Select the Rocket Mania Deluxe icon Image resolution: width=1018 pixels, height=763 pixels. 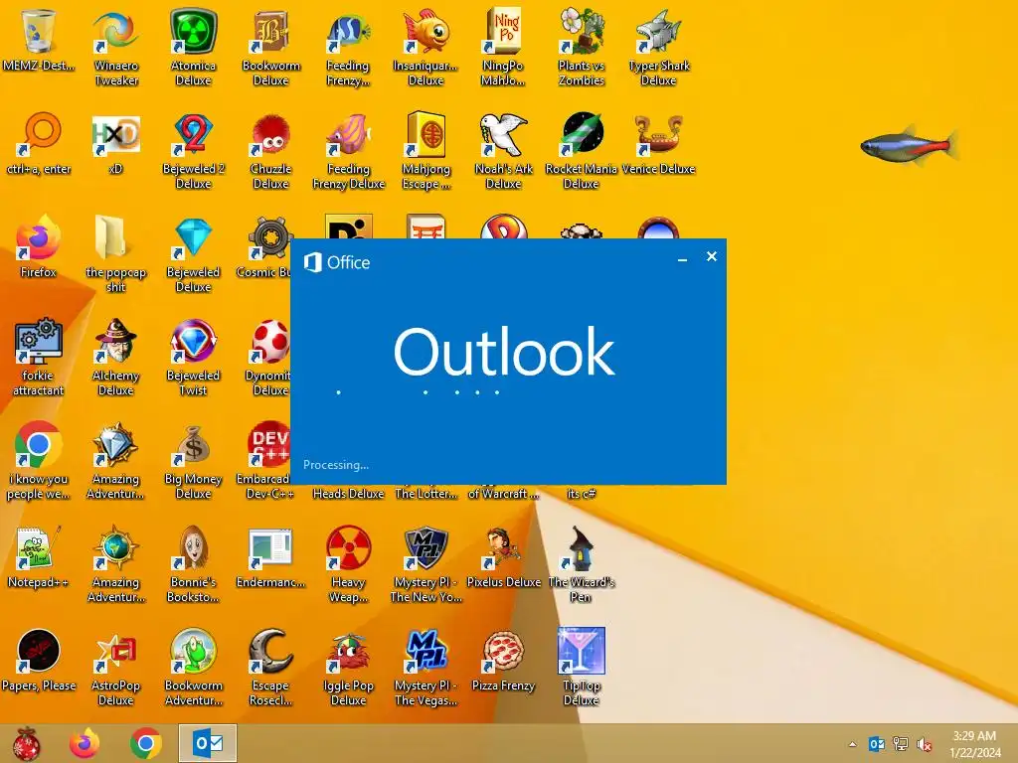[581, 134]
